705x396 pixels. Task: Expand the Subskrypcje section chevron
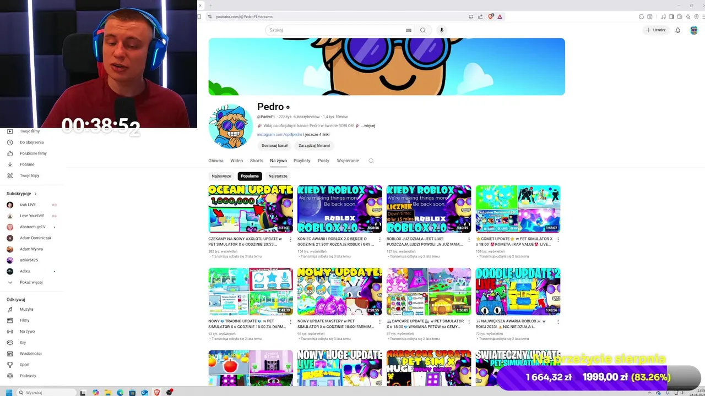[x=35, y=194]
